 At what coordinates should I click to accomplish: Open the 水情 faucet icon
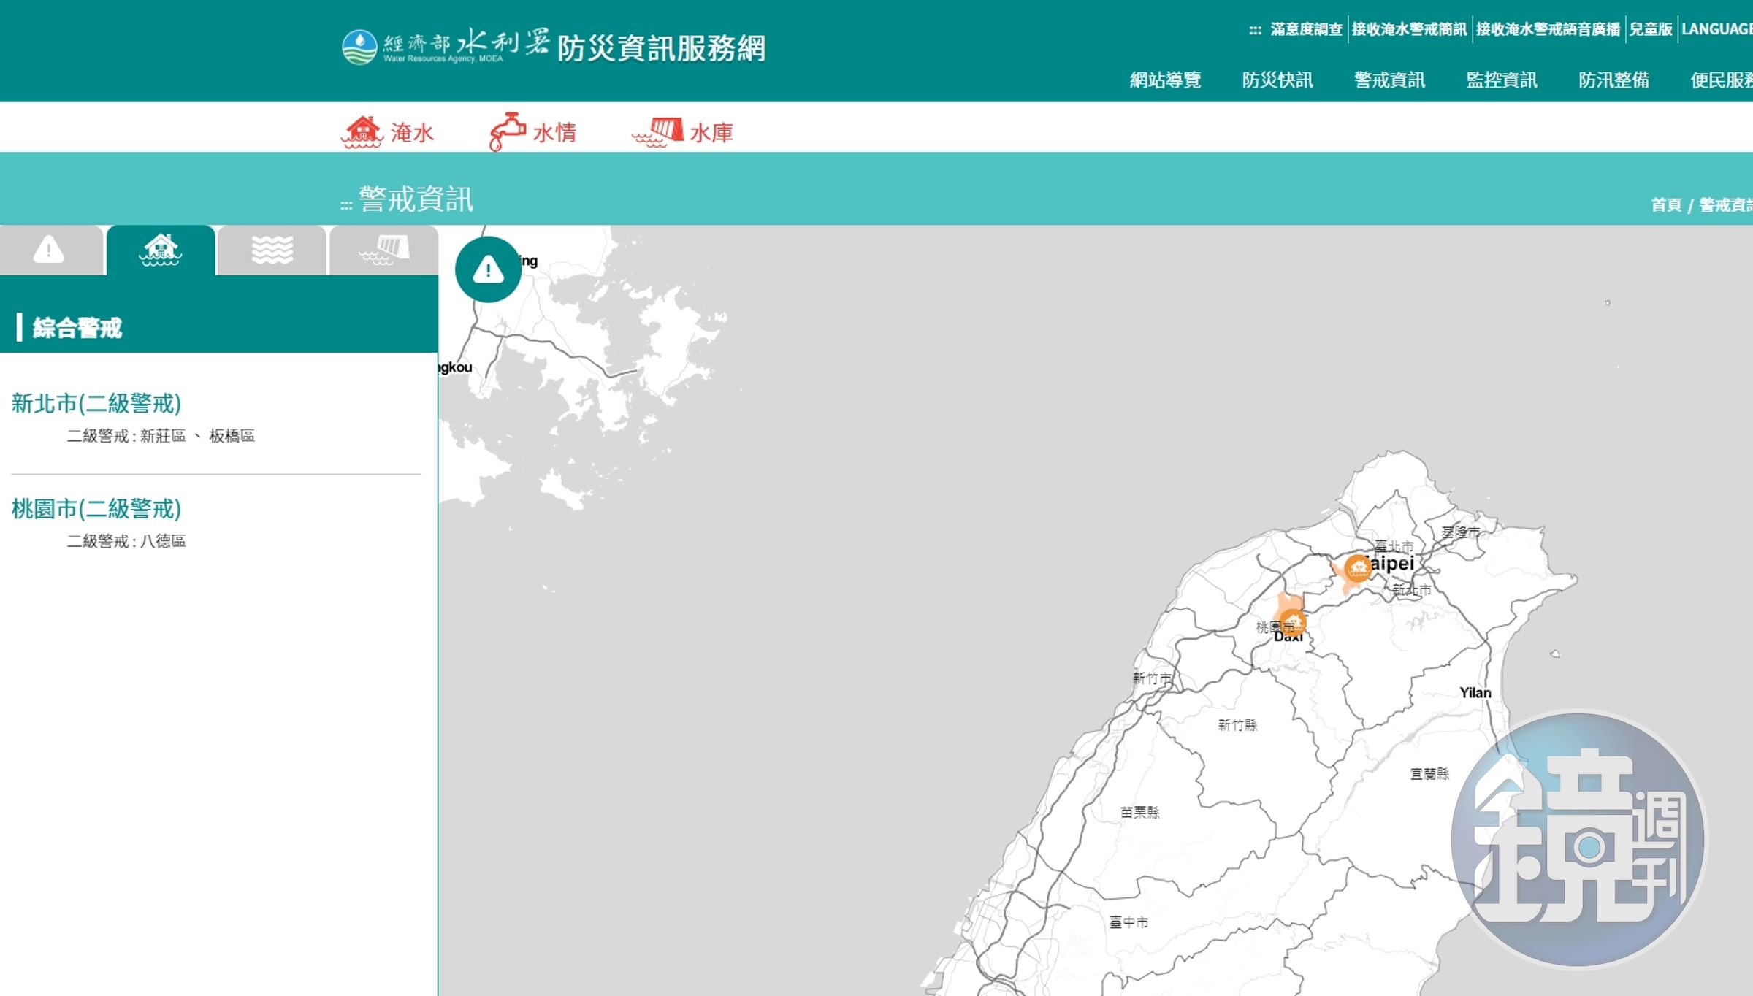pos(507,131)
